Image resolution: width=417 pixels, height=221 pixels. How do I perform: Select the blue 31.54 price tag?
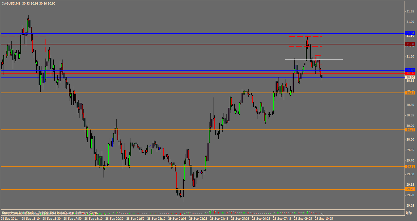(410, 33)
